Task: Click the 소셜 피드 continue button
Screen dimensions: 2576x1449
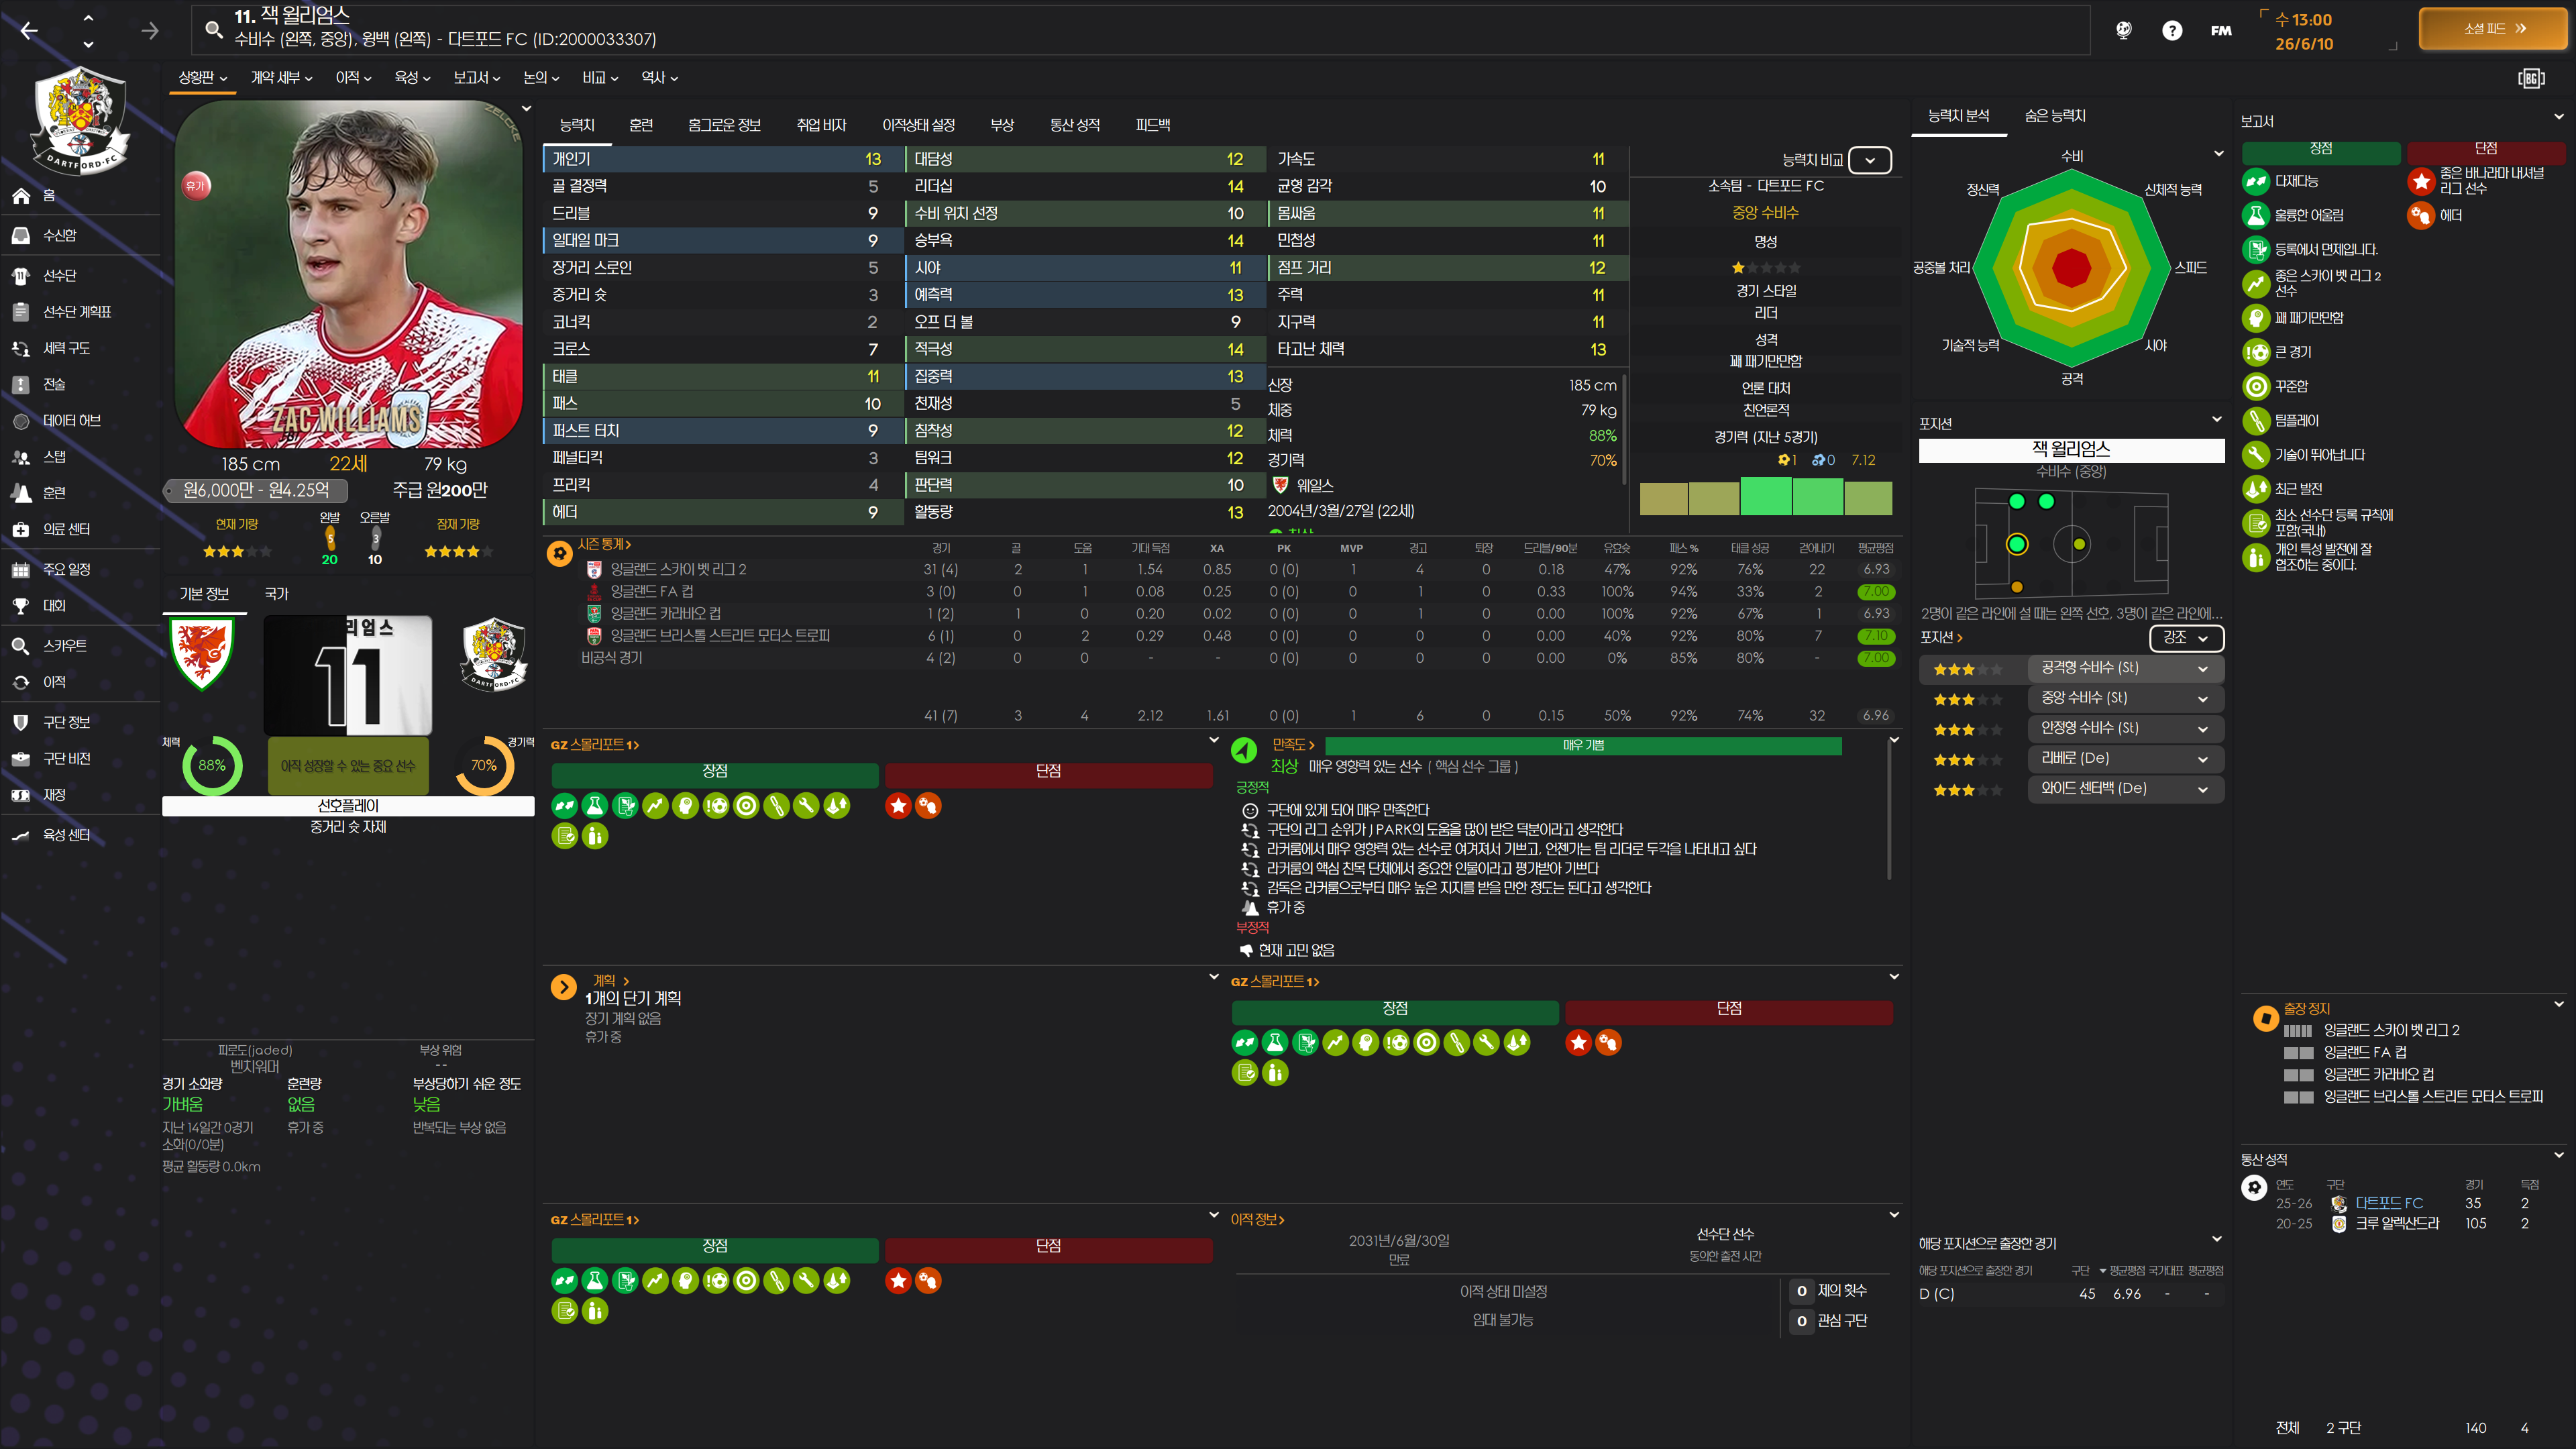Action: pyautogui.click(x=2494, y=29)
